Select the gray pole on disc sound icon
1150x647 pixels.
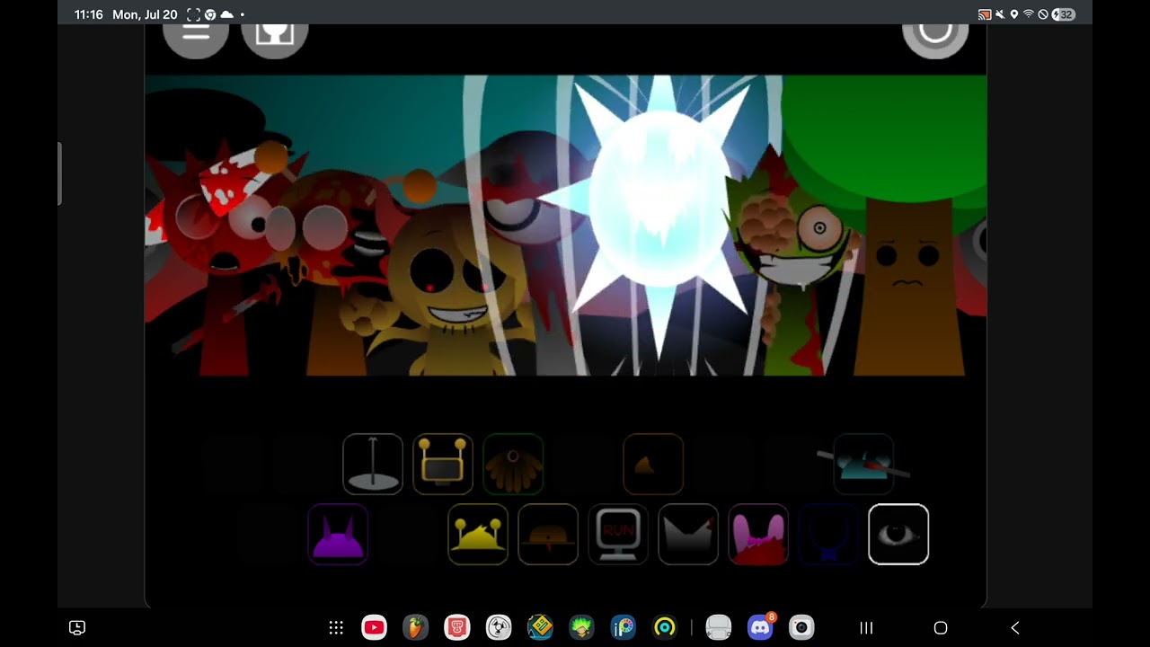click(373, 464)
